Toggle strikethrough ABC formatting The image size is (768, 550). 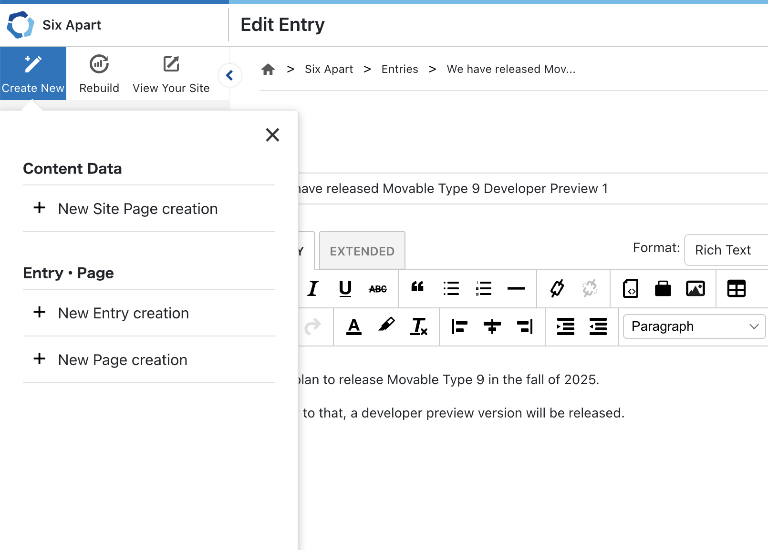(x=378, y=289)
